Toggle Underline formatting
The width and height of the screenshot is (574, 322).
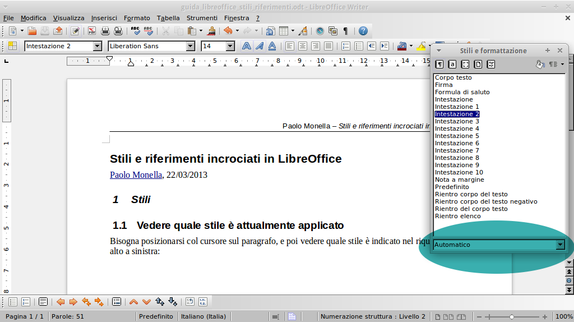[272, 46]
